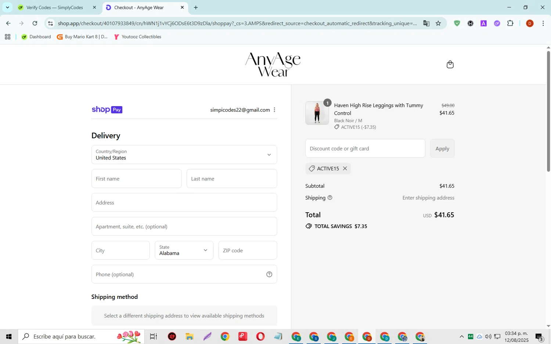Open the shopping bag cart icon

point(450,65)
